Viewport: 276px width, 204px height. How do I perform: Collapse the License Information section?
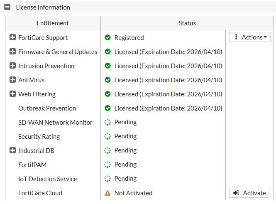(x=7, y=7)
